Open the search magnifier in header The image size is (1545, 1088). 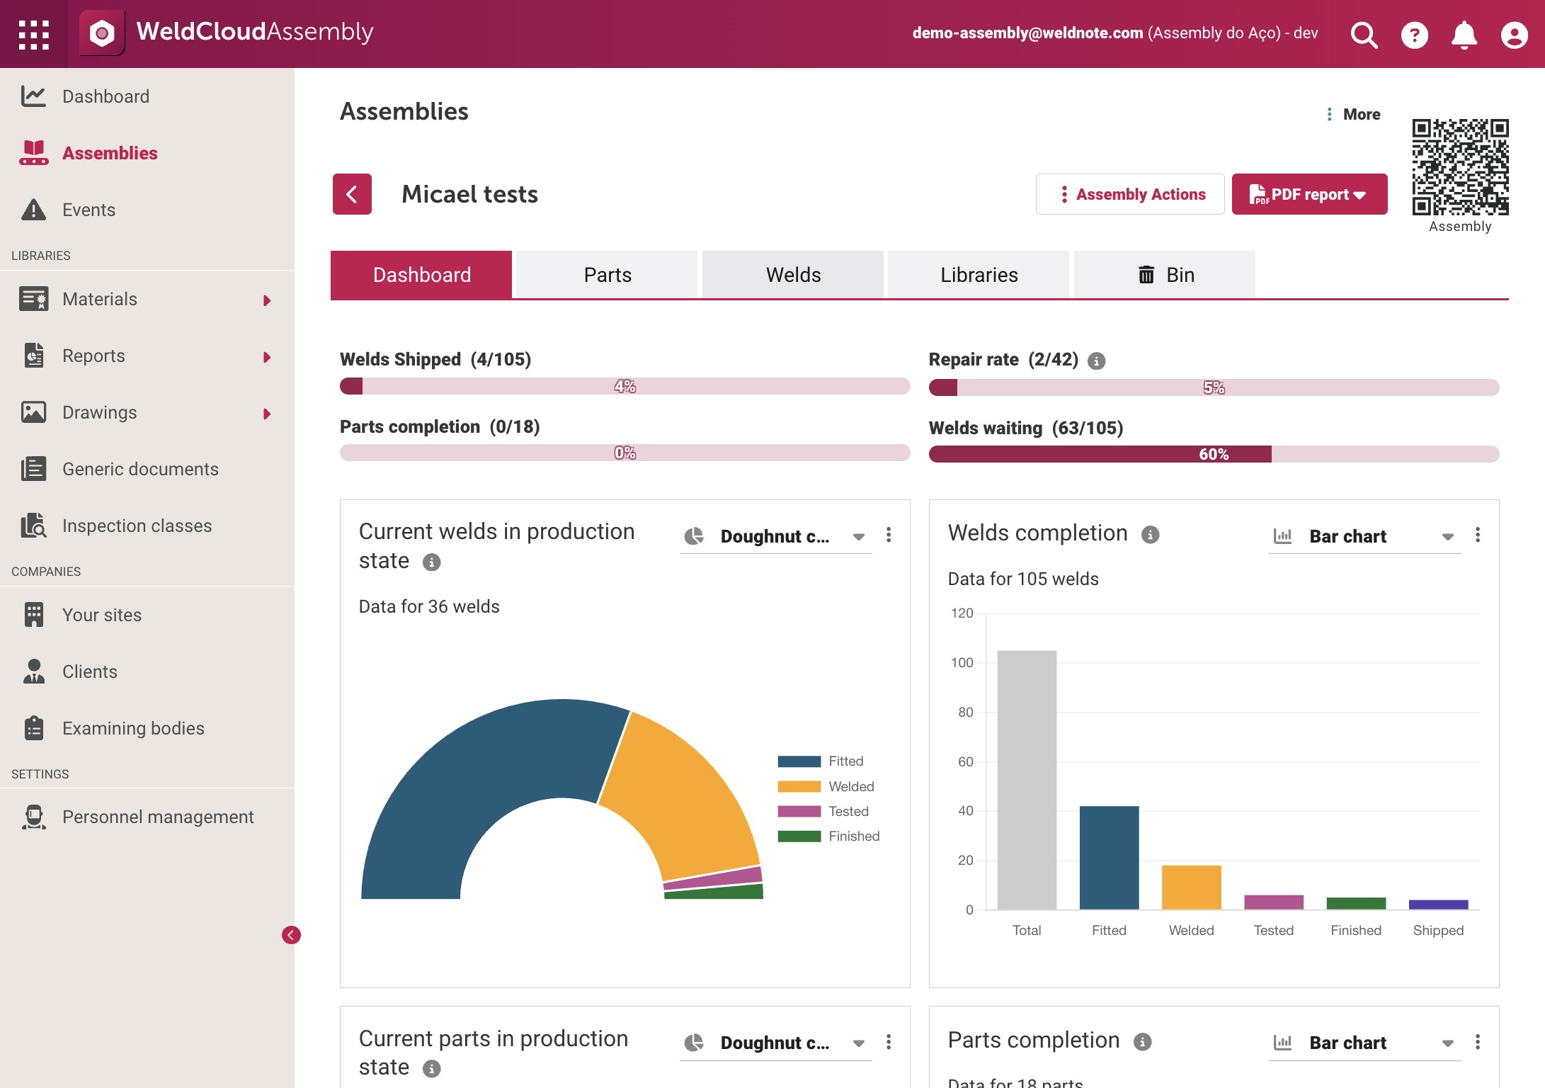[1364, 34]
